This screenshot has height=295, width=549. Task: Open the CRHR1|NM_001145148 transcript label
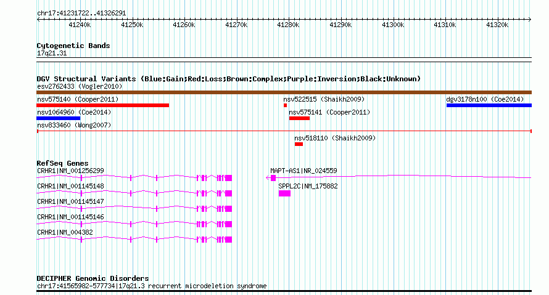tap(70, 186)
